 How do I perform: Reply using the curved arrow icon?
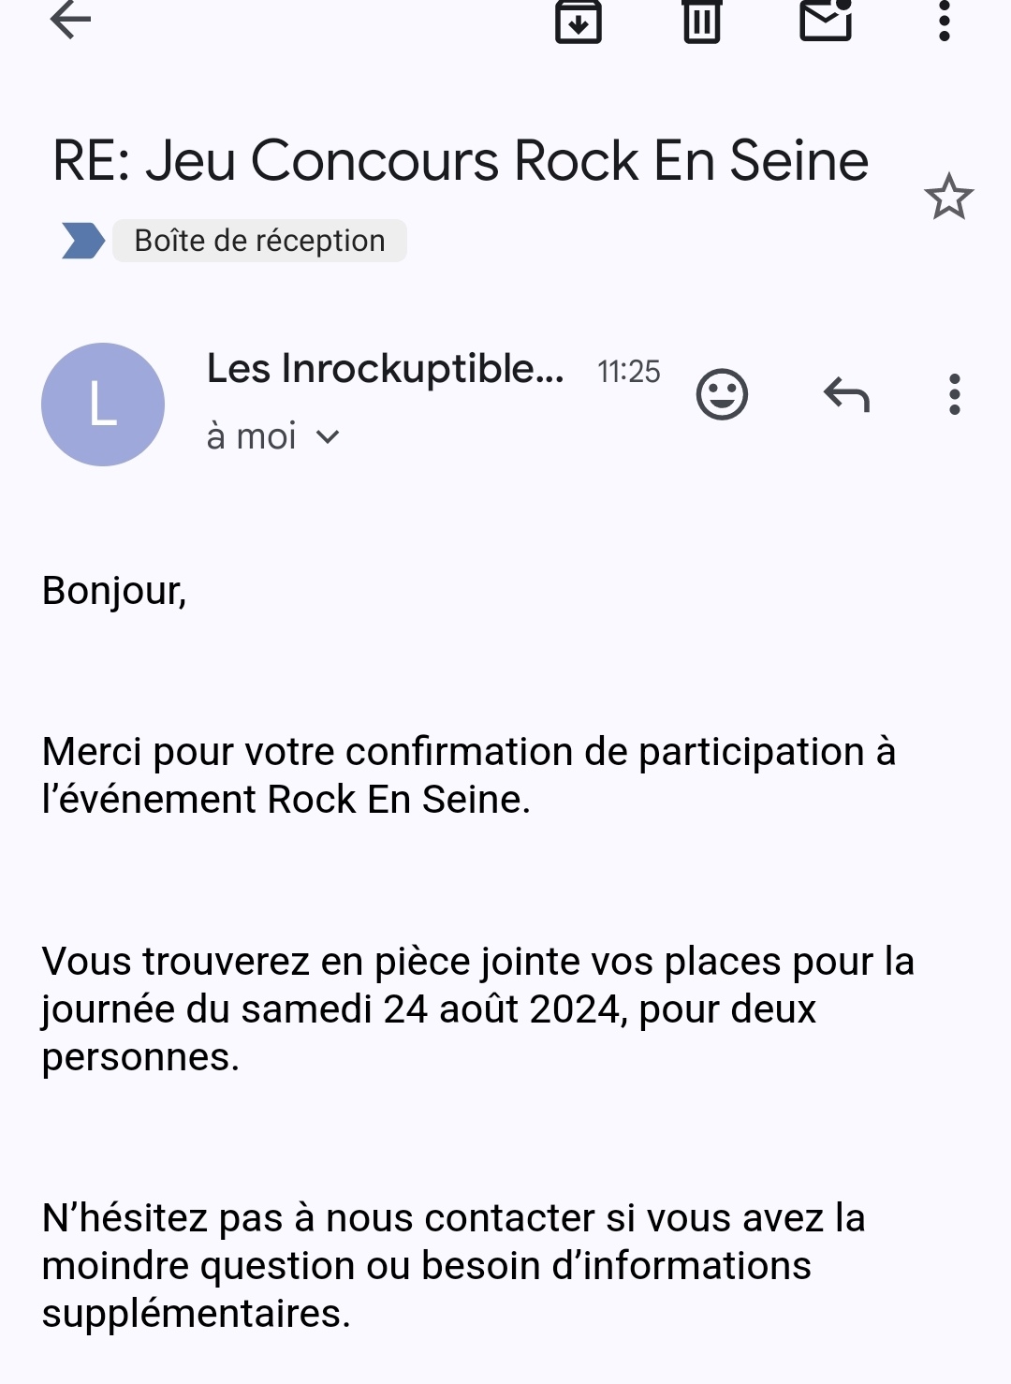846,394
